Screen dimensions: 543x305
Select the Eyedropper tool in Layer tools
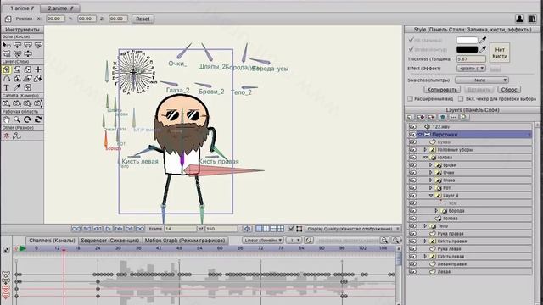tap(17, 87)
